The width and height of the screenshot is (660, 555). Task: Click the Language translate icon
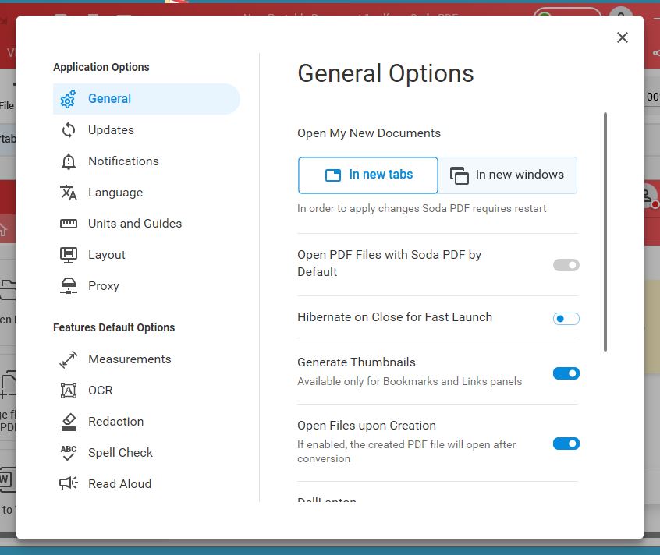(69, 193)
